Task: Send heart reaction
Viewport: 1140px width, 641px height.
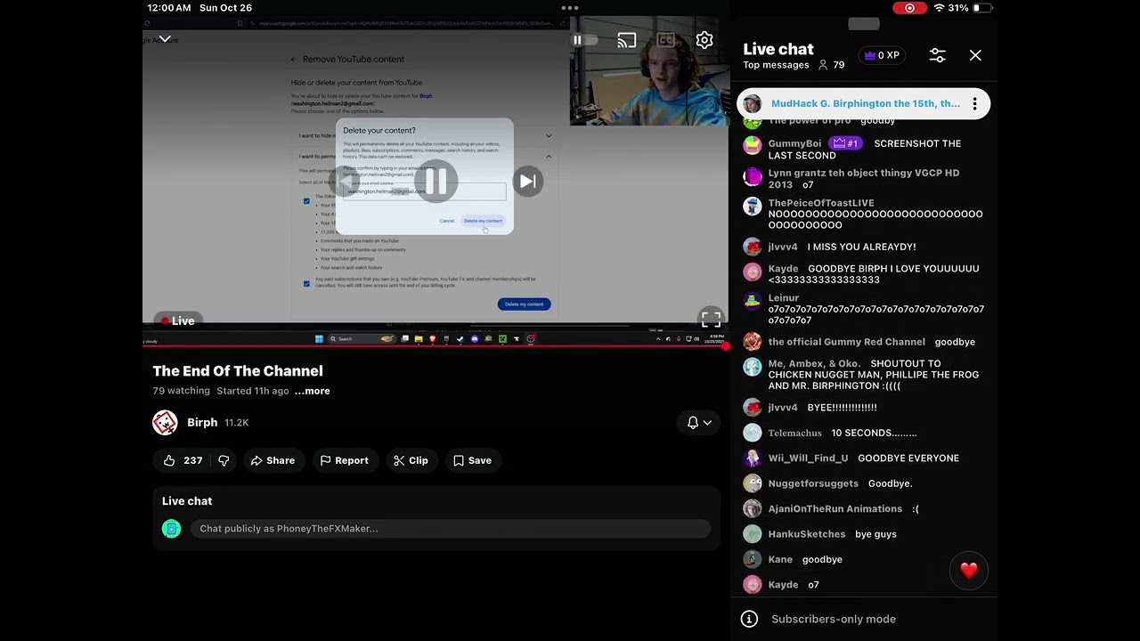Action: point(969,571)
